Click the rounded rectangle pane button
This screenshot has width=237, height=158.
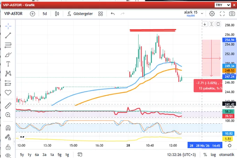(x=218, y=24)
